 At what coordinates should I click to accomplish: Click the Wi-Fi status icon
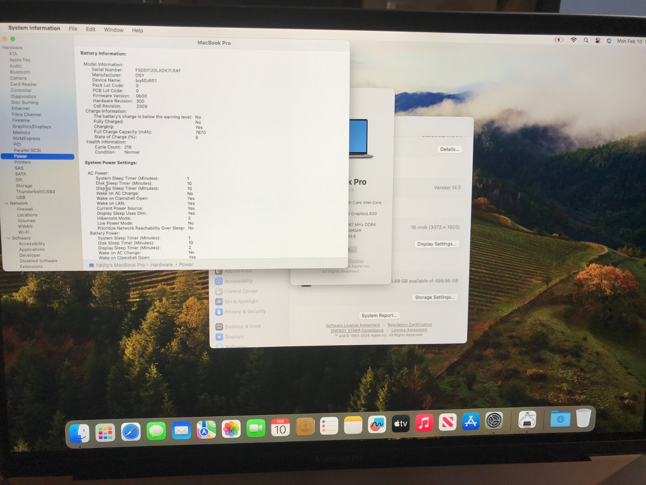click(573, 40)
